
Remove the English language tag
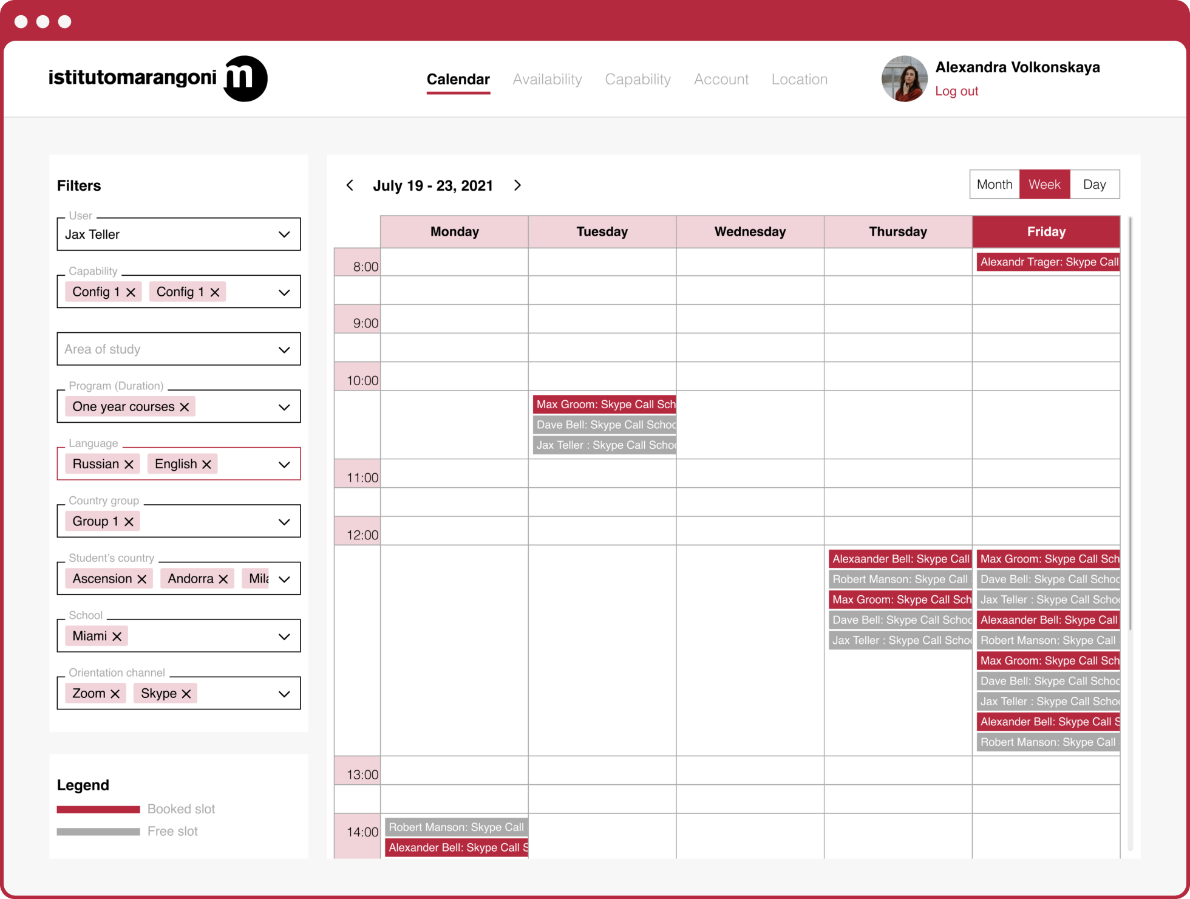tap(206, 464)
